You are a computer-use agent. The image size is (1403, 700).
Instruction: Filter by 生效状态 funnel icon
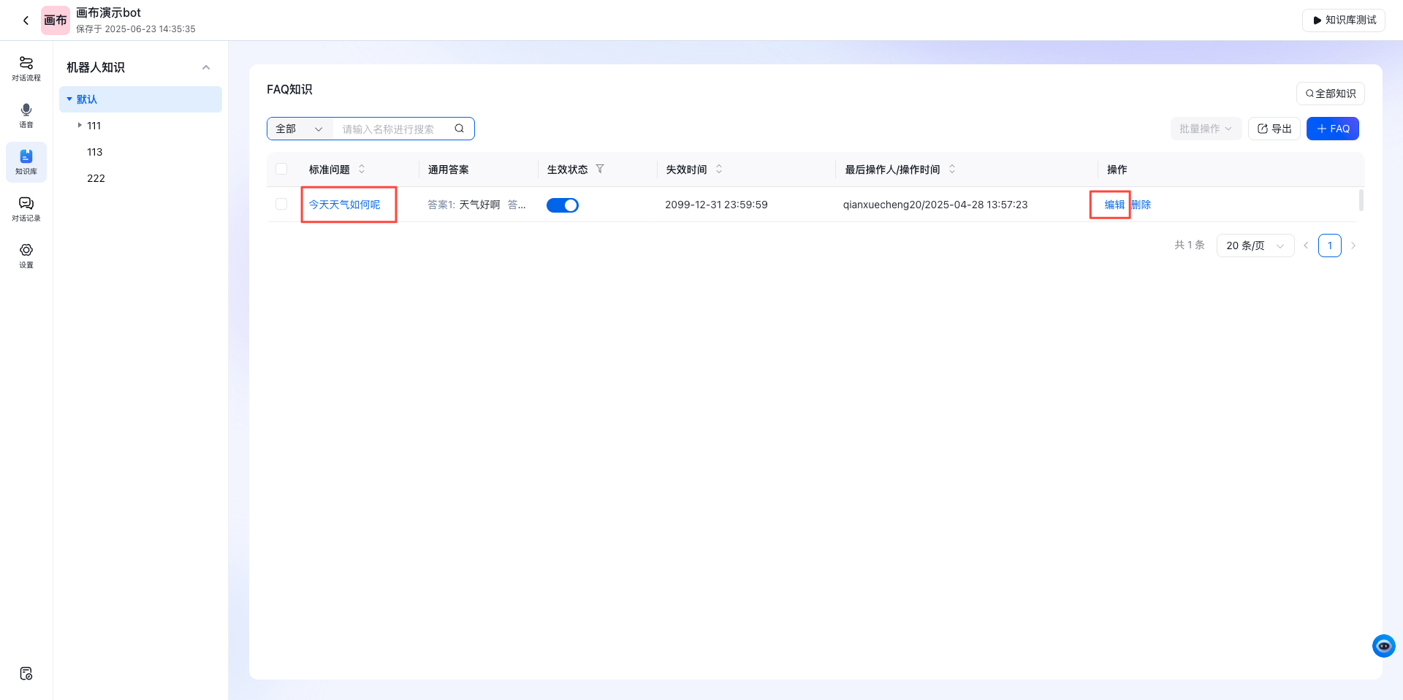click(600, 169)
